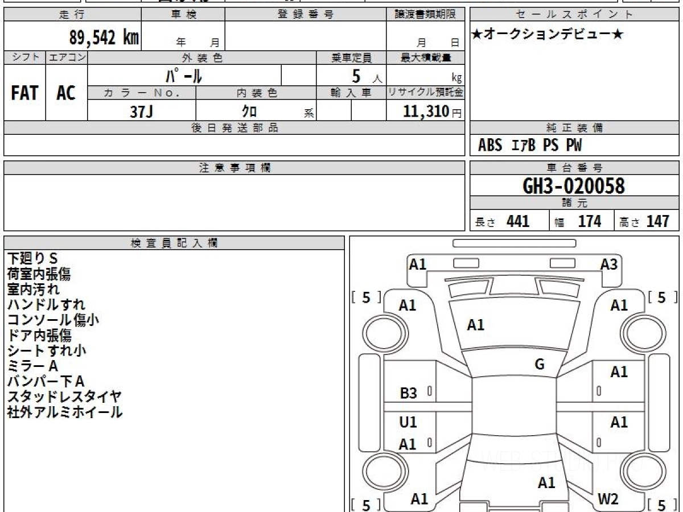This screenshot has width=683, height=512.
Task: Click the シフト label
Action: [x=24, y=57]
